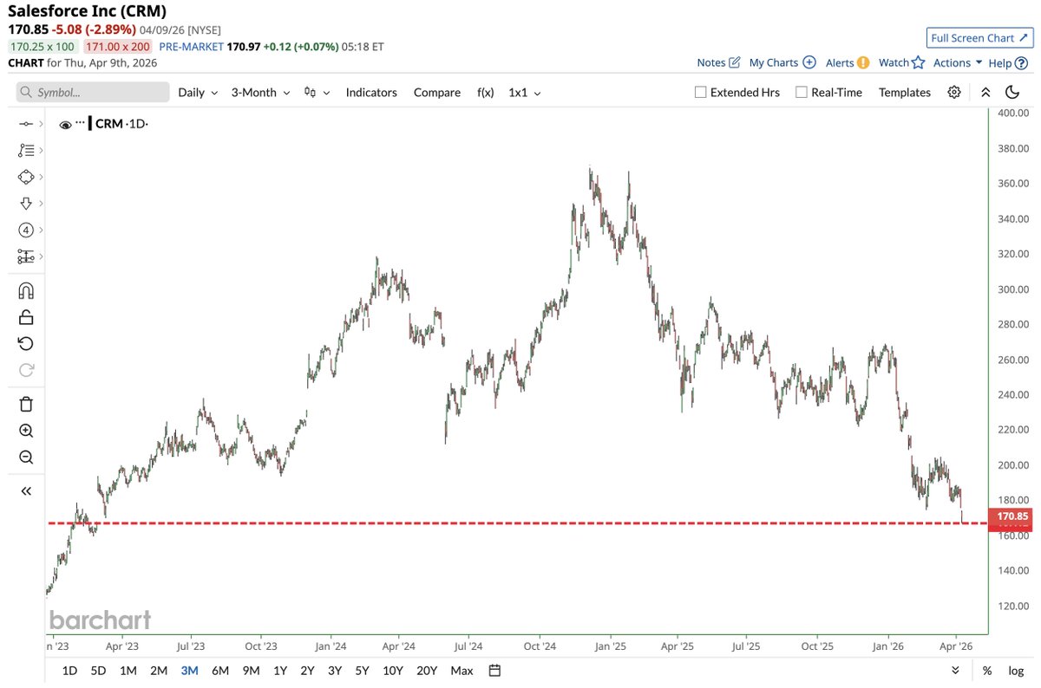Delete drawings with the trash icon
1041x688 pixels.
coord(25,404)
